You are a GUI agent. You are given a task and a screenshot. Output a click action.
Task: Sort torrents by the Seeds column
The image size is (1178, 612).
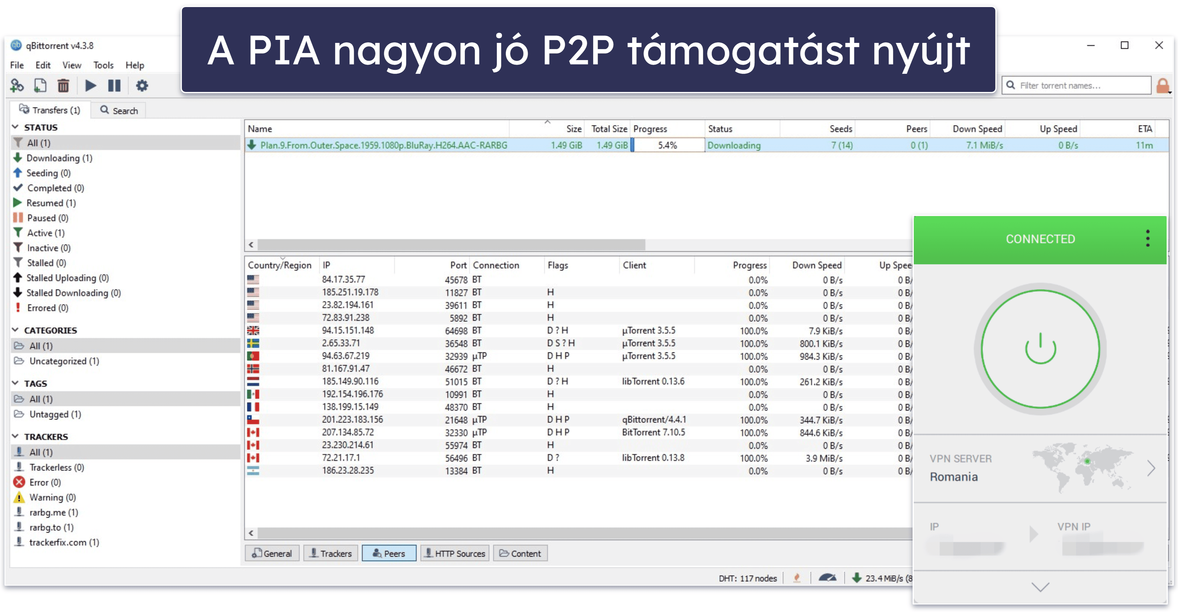(817, 129)
